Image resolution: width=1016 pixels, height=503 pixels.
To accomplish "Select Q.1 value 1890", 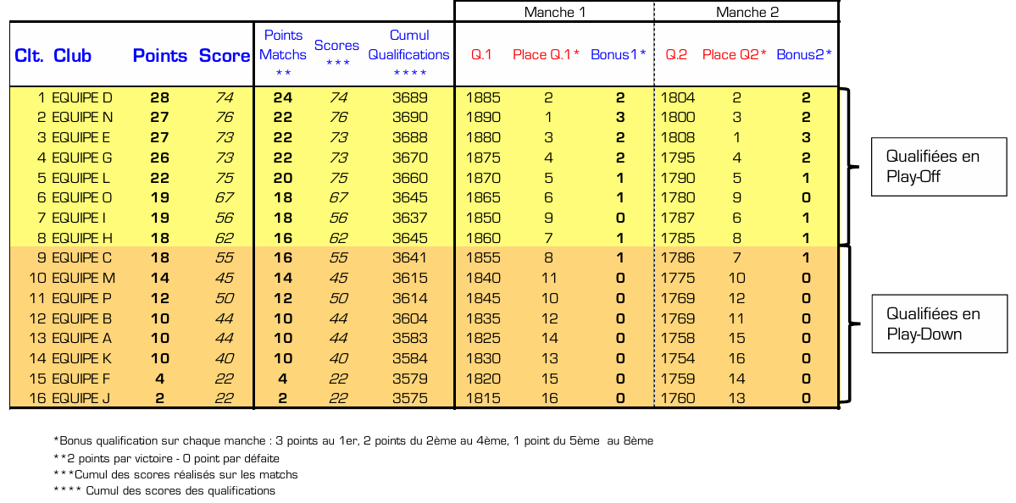I will pos(483,118).
